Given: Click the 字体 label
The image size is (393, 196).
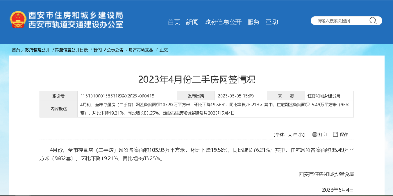Looking at the screenshot, I should (x=280, y=135).
